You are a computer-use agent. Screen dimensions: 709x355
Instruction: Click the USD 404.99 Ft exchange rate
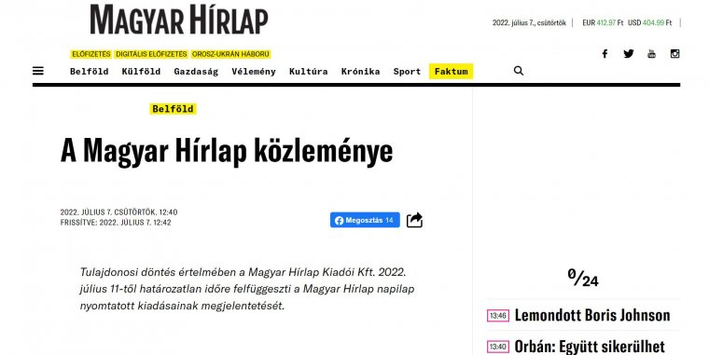[x=650, y=22]
